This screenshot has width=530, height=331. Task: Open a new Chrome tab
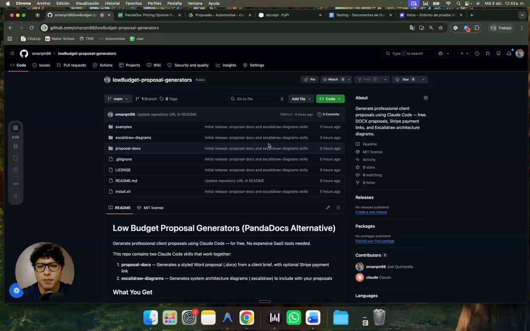472,15
